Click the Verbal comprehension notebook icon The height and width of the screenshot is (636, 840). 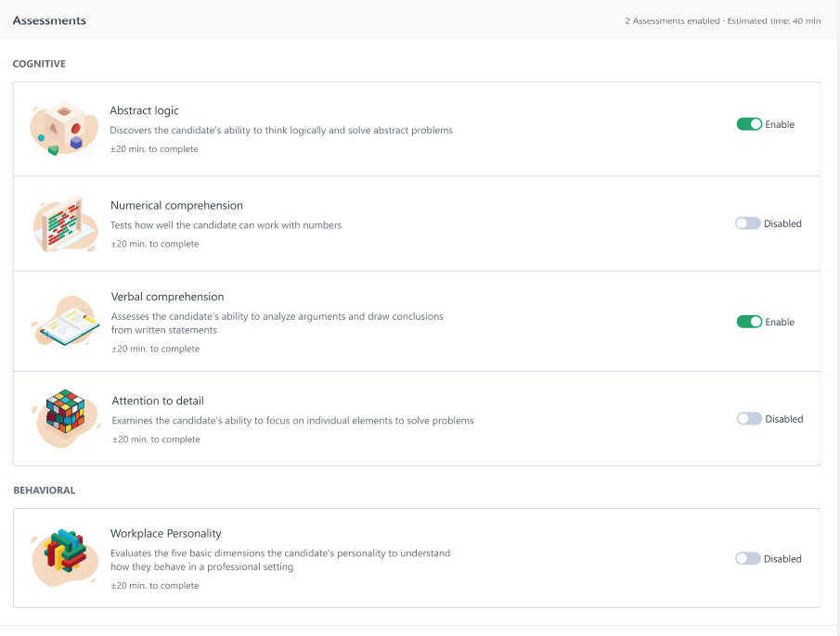[x=66, y=321]
